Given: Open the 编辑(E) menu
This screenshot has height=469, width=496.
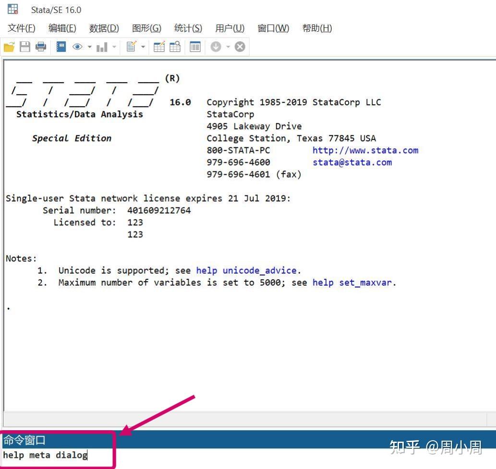Looking at the screenshot, I should point(62,28).
